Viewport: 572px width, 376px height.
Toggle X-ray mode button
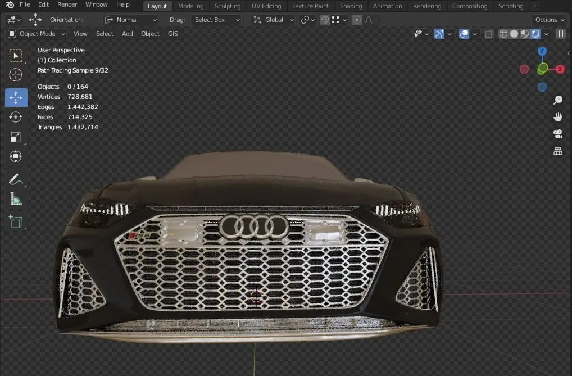(x=489, y=34)
